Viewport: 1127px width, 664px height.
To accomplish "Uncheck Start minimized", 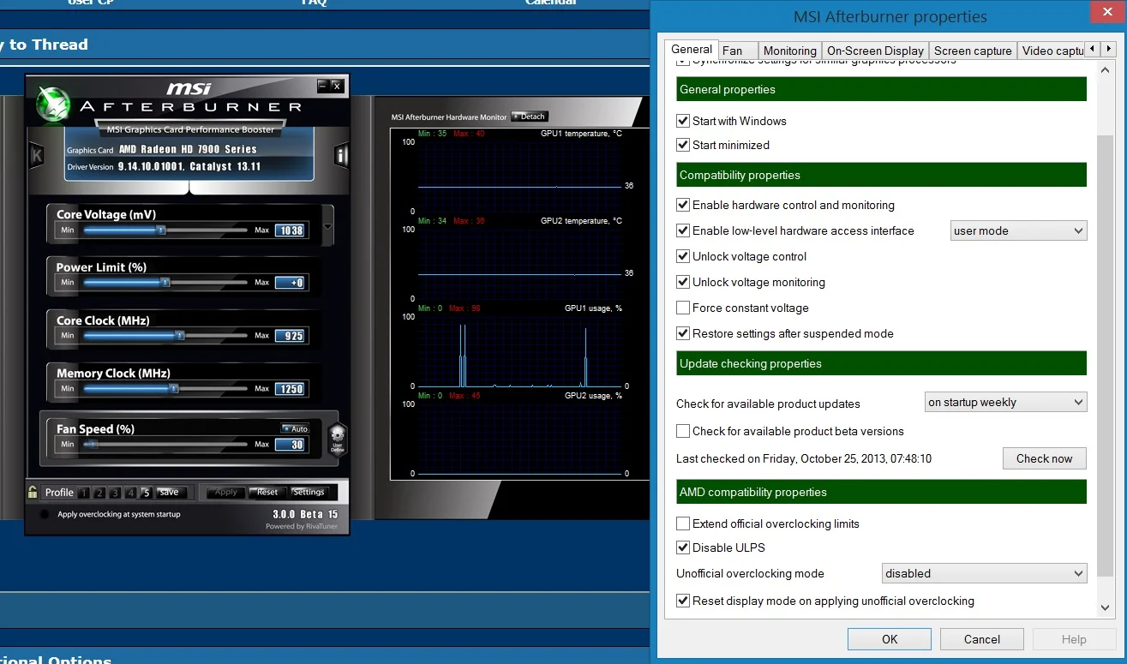I will tap(683, 145).
